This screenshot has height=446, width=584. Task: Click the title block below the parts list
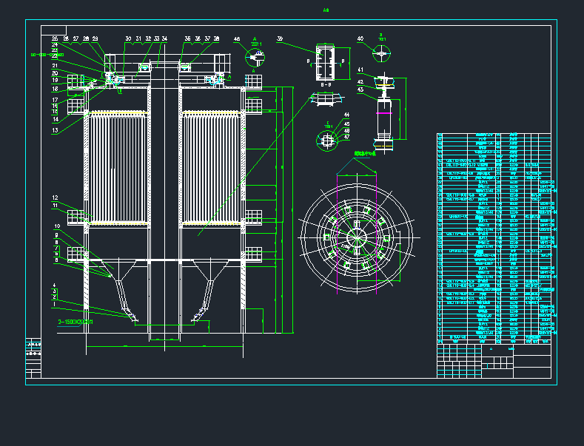(x=494, y=361)
